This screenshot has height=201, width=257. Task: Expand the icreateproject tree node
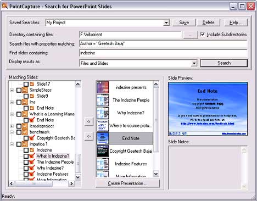[x=12, y=126]
